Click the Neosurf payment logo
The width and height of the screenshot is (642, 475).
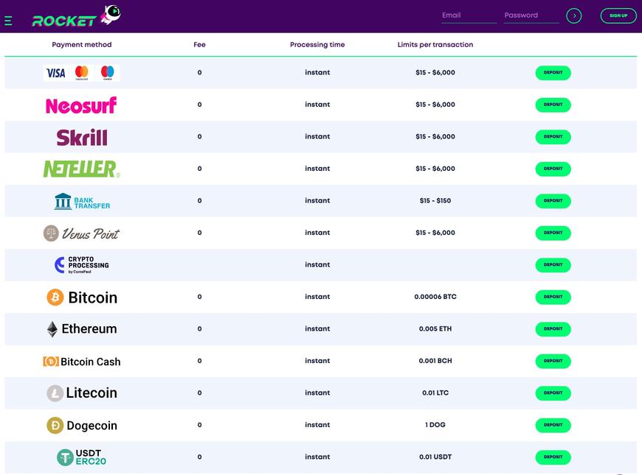pos(81,105)
